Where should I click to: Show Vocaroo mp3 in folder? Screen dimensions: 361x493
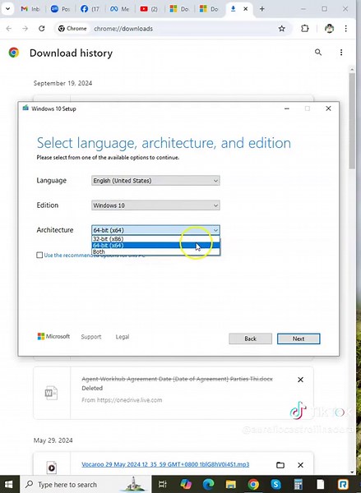coord(280,465)
